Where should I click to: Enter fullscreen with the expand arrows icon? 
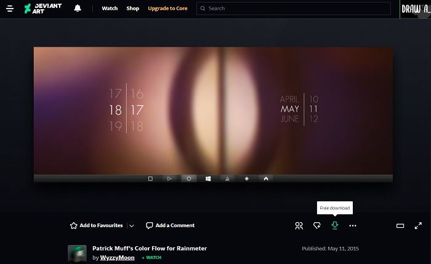418,225
